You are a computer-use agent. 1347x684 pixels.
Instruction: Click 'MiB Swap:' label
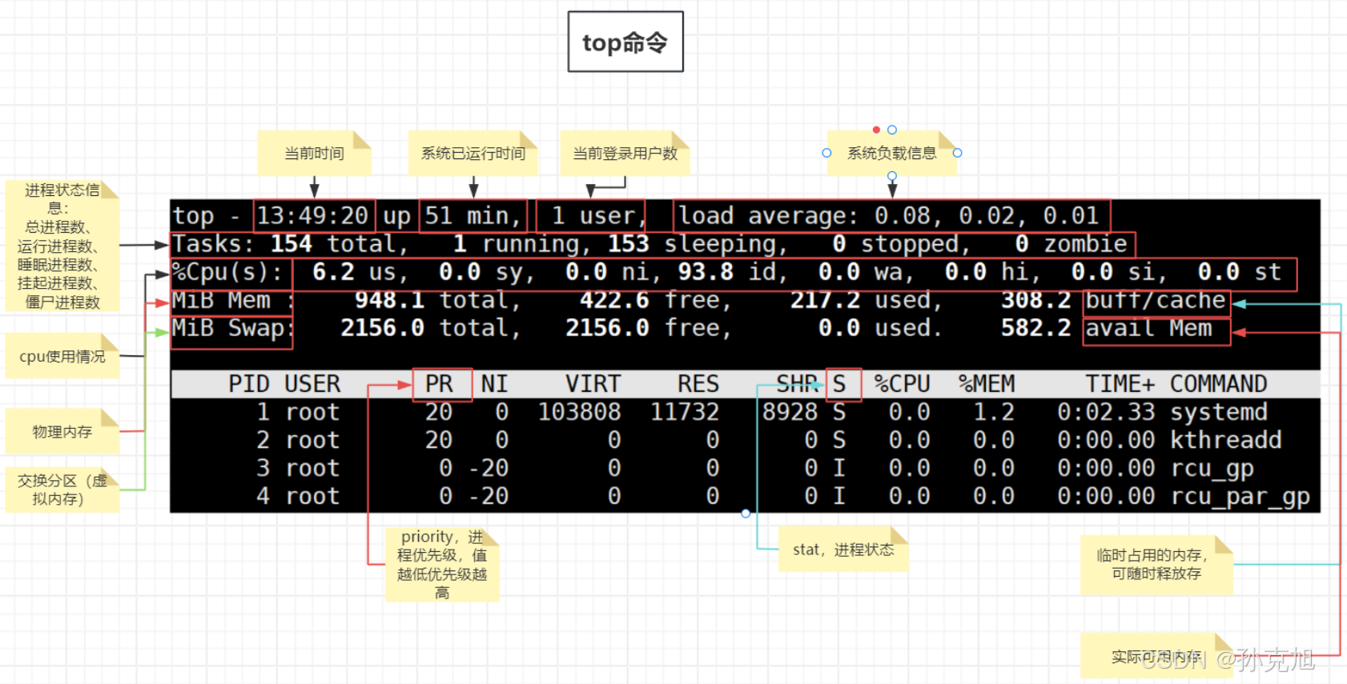coord(232,328)
